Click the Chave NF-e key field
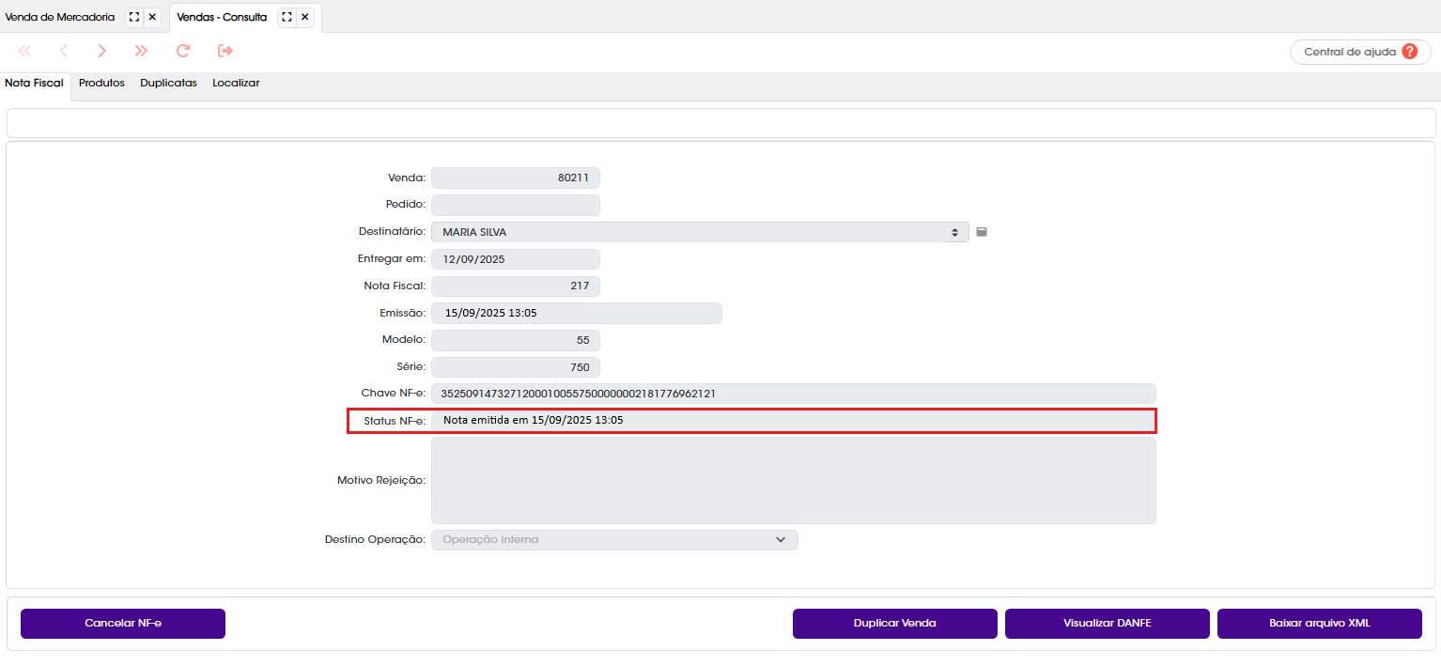Viewport: 1441px width, 666px height. click(x=794, y=395)
